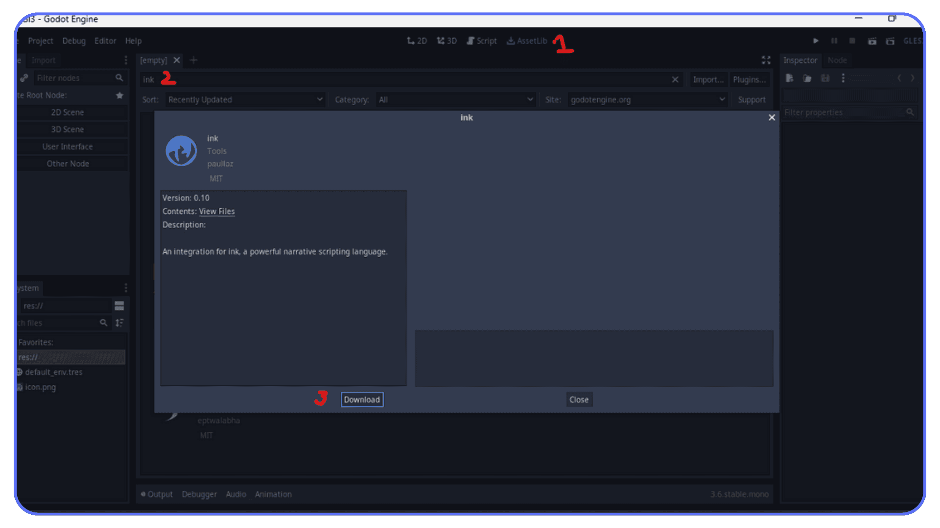940x528 pixels.
Task: Open the Script editor icon
Action: [482, 41]
